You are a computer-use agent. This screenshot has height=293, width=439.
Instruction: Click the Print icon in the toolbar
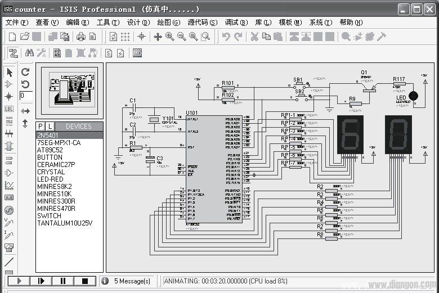(x=81, y=37)
